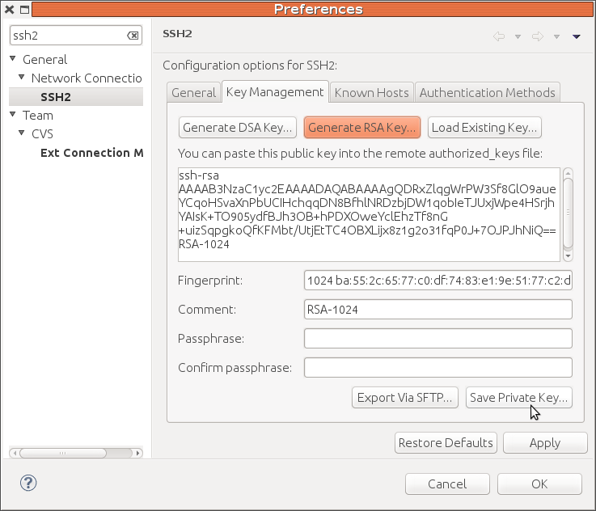Click Save Private Key button
This screenshot has width=596, height=511.
pos(519,398)
